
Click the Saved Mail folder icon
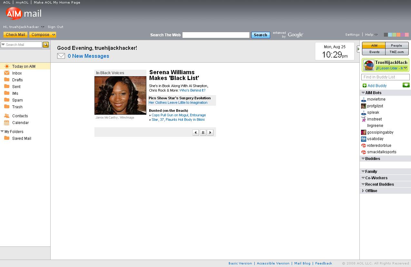(x=6, y=138)
